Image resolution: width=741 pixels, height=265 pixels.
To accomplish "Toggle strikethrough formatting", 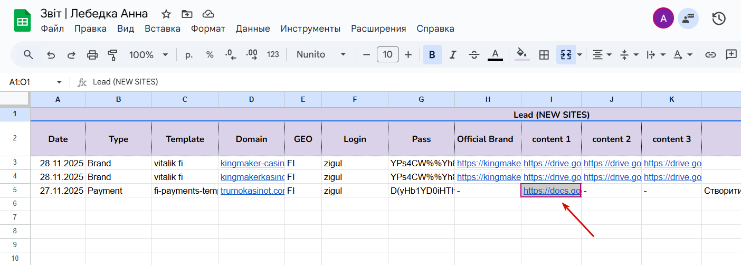I will (x=473, y=54).
